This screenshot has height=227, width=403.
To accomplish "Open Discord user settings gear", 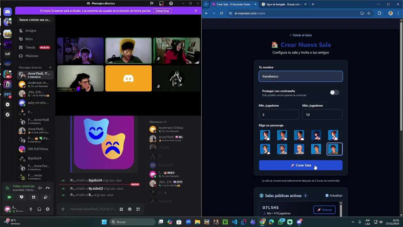I will click(48, 209).
